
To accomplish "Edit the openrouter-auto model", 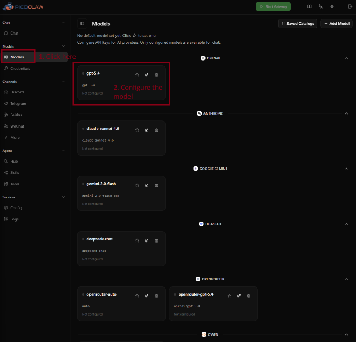I will (x=147, y=296).
